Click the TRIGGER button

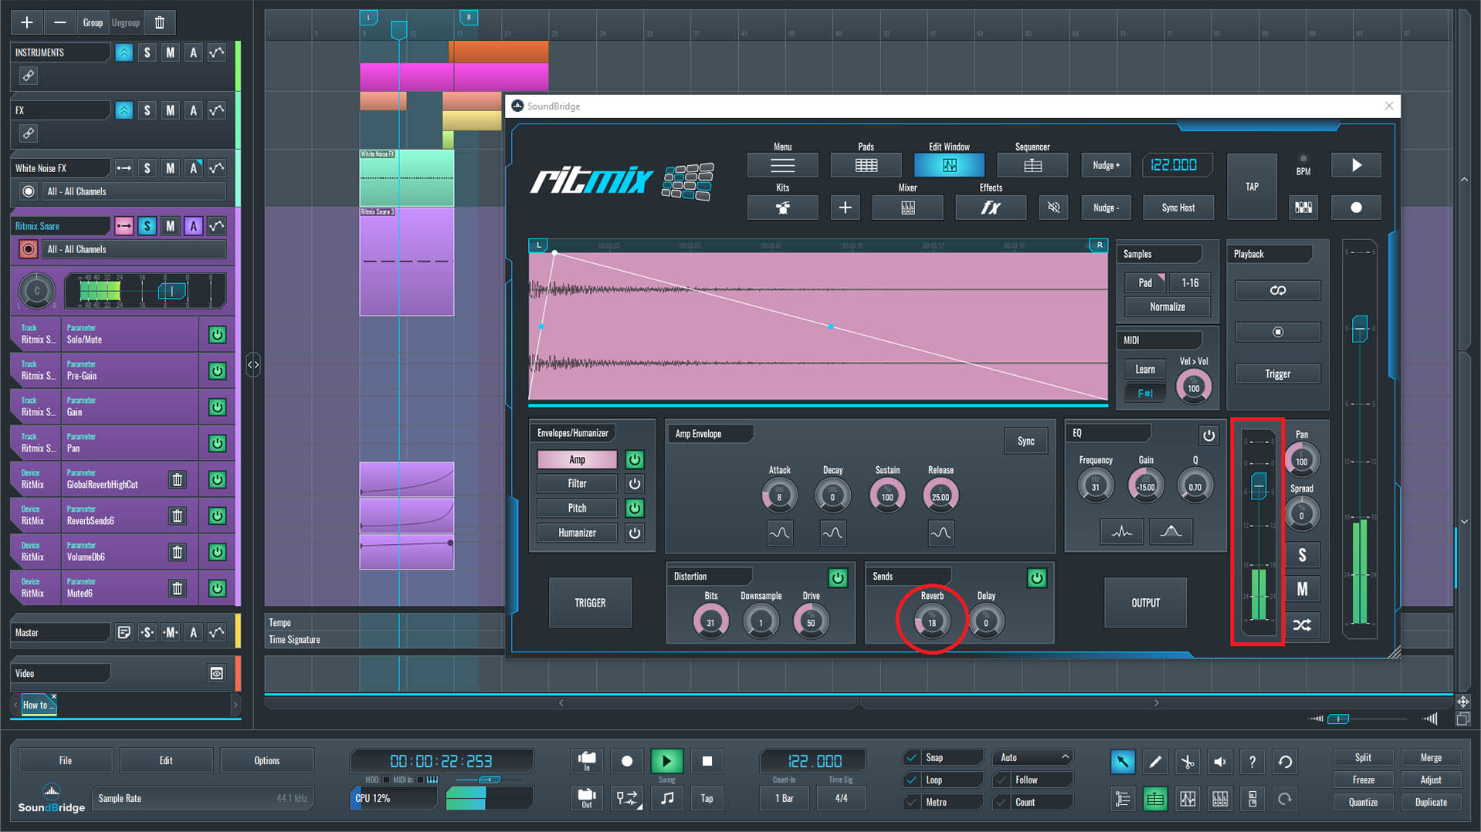pyautogui.click(x=590, y=603)
